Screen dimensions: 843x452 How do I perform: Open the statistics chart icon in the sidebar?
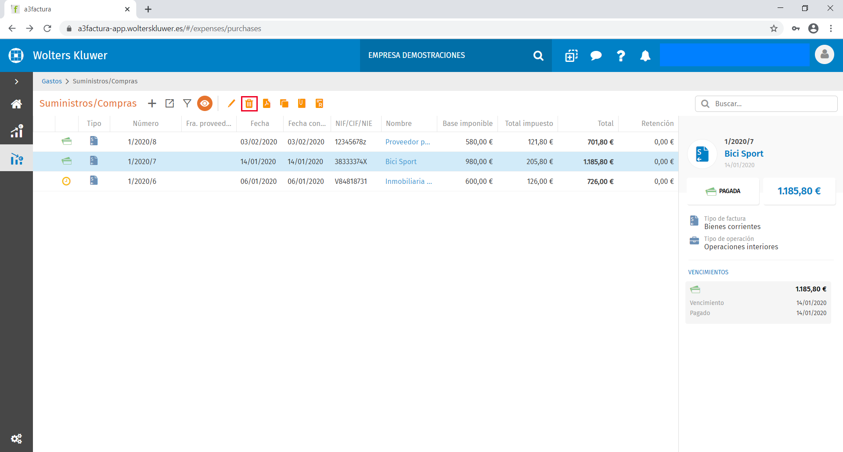[16, 131]
